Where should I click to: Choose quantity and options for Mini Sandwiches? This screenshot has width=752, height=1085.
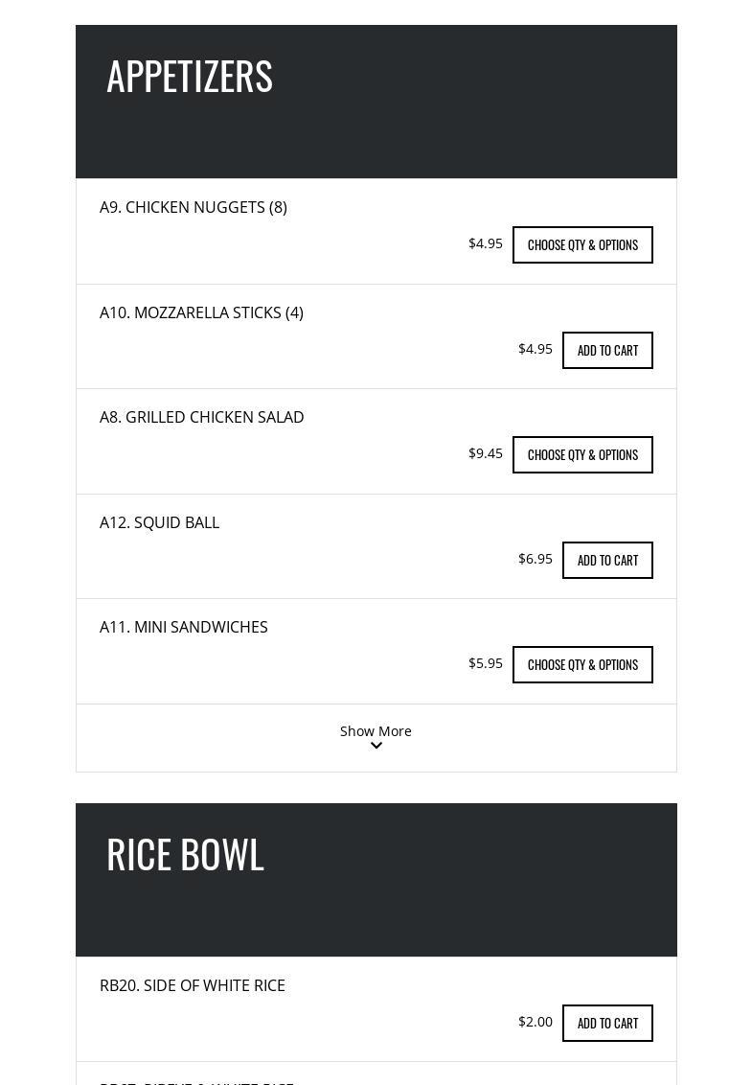point(582,664)
